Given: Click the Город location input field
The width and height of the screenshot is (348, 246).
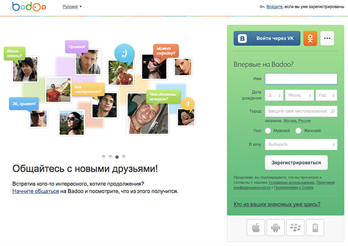Looking at the screenshot, I should [301, 111].
